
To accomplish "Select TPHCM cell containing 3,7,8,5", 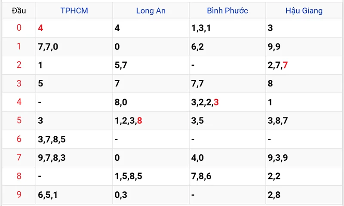I will (52, 139).
